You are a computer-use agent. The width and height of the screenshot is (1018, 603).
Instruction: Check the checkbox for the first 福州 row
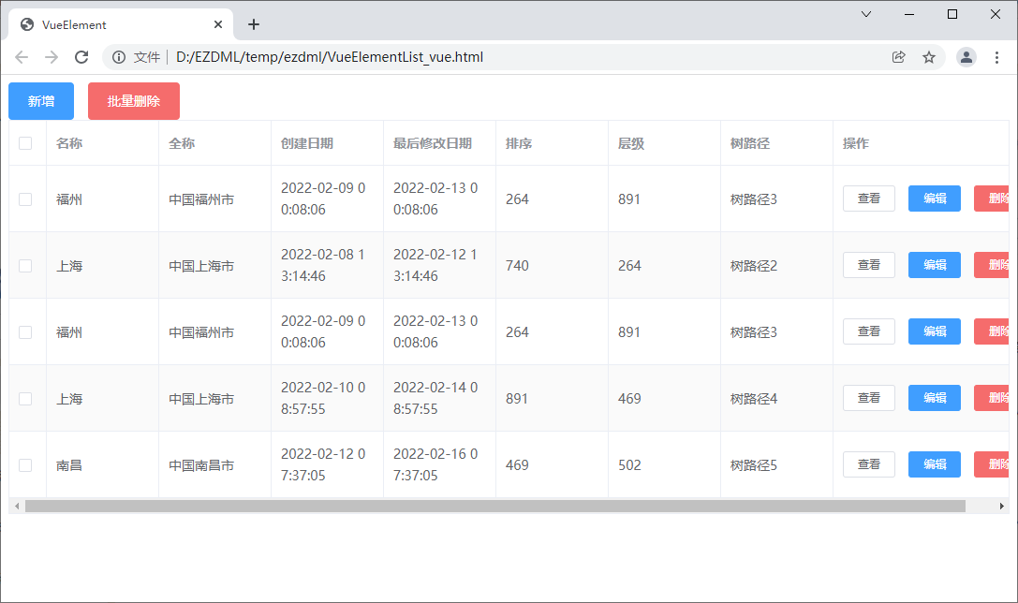coord(27,199)
